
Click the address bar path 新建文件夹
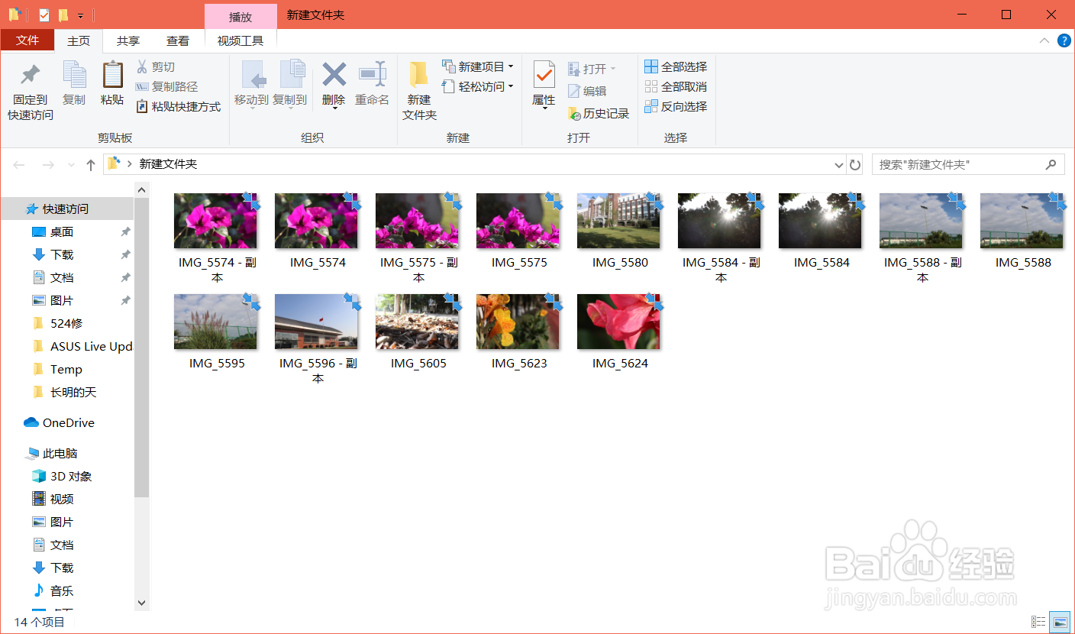pyautogui.click(x=168, y=164)
